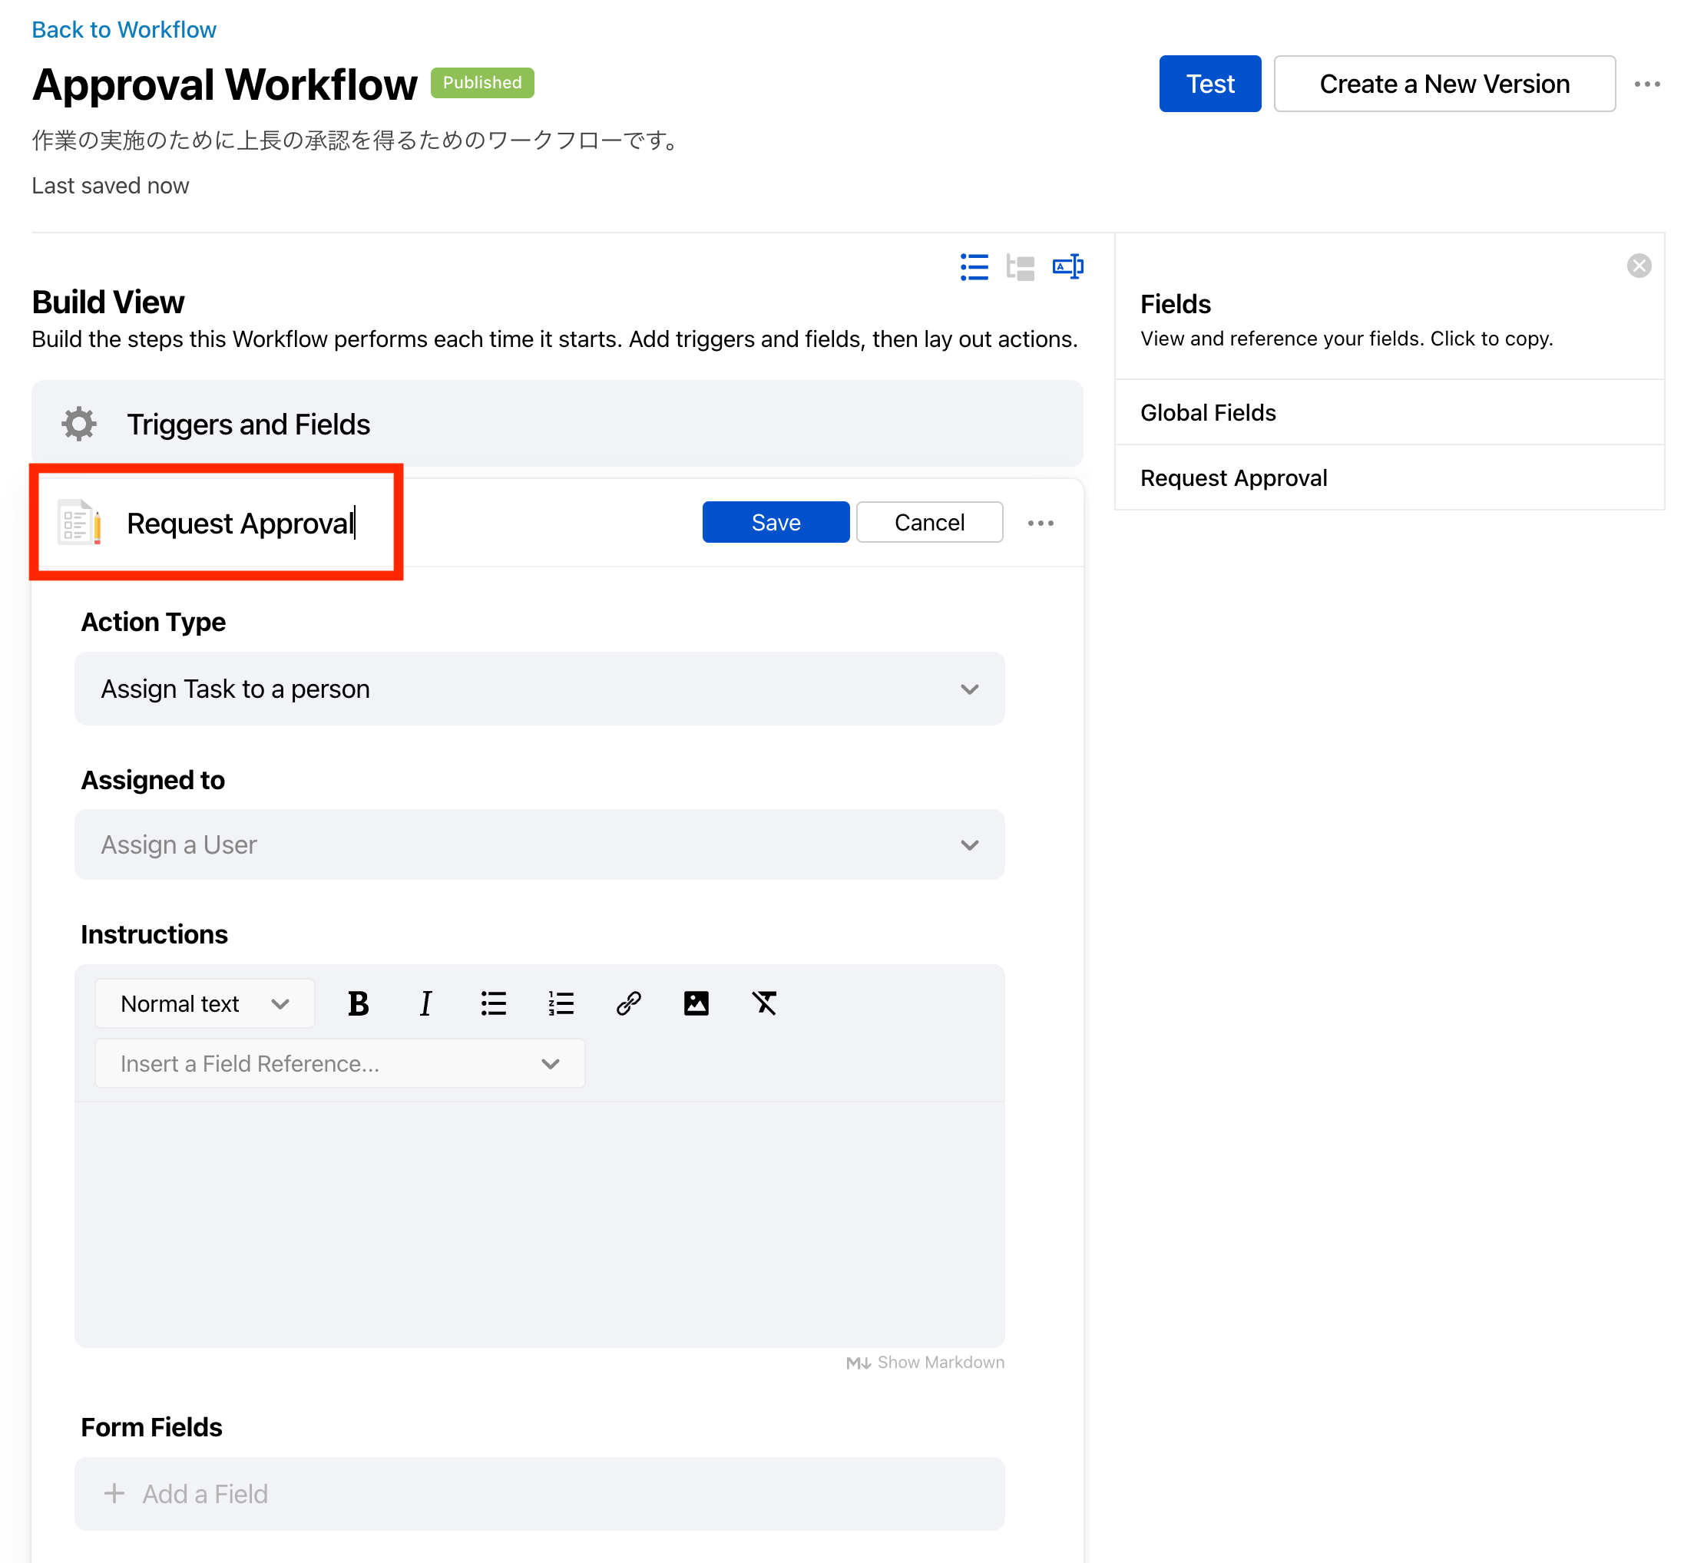
Task: Follow the Back to Workflow link
Action: point(124,30)
